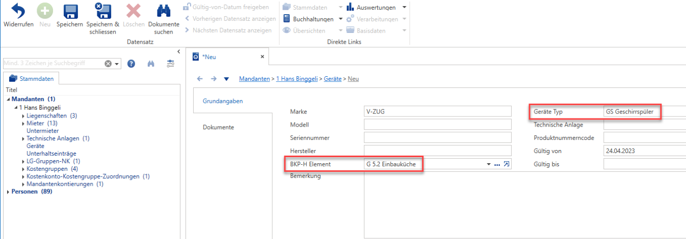Open the Stammdaten direct link menu

(x=312, y=7)
